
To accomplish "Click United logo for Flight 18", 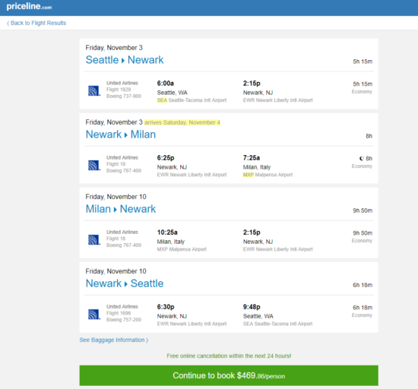I will click(94, 240).
